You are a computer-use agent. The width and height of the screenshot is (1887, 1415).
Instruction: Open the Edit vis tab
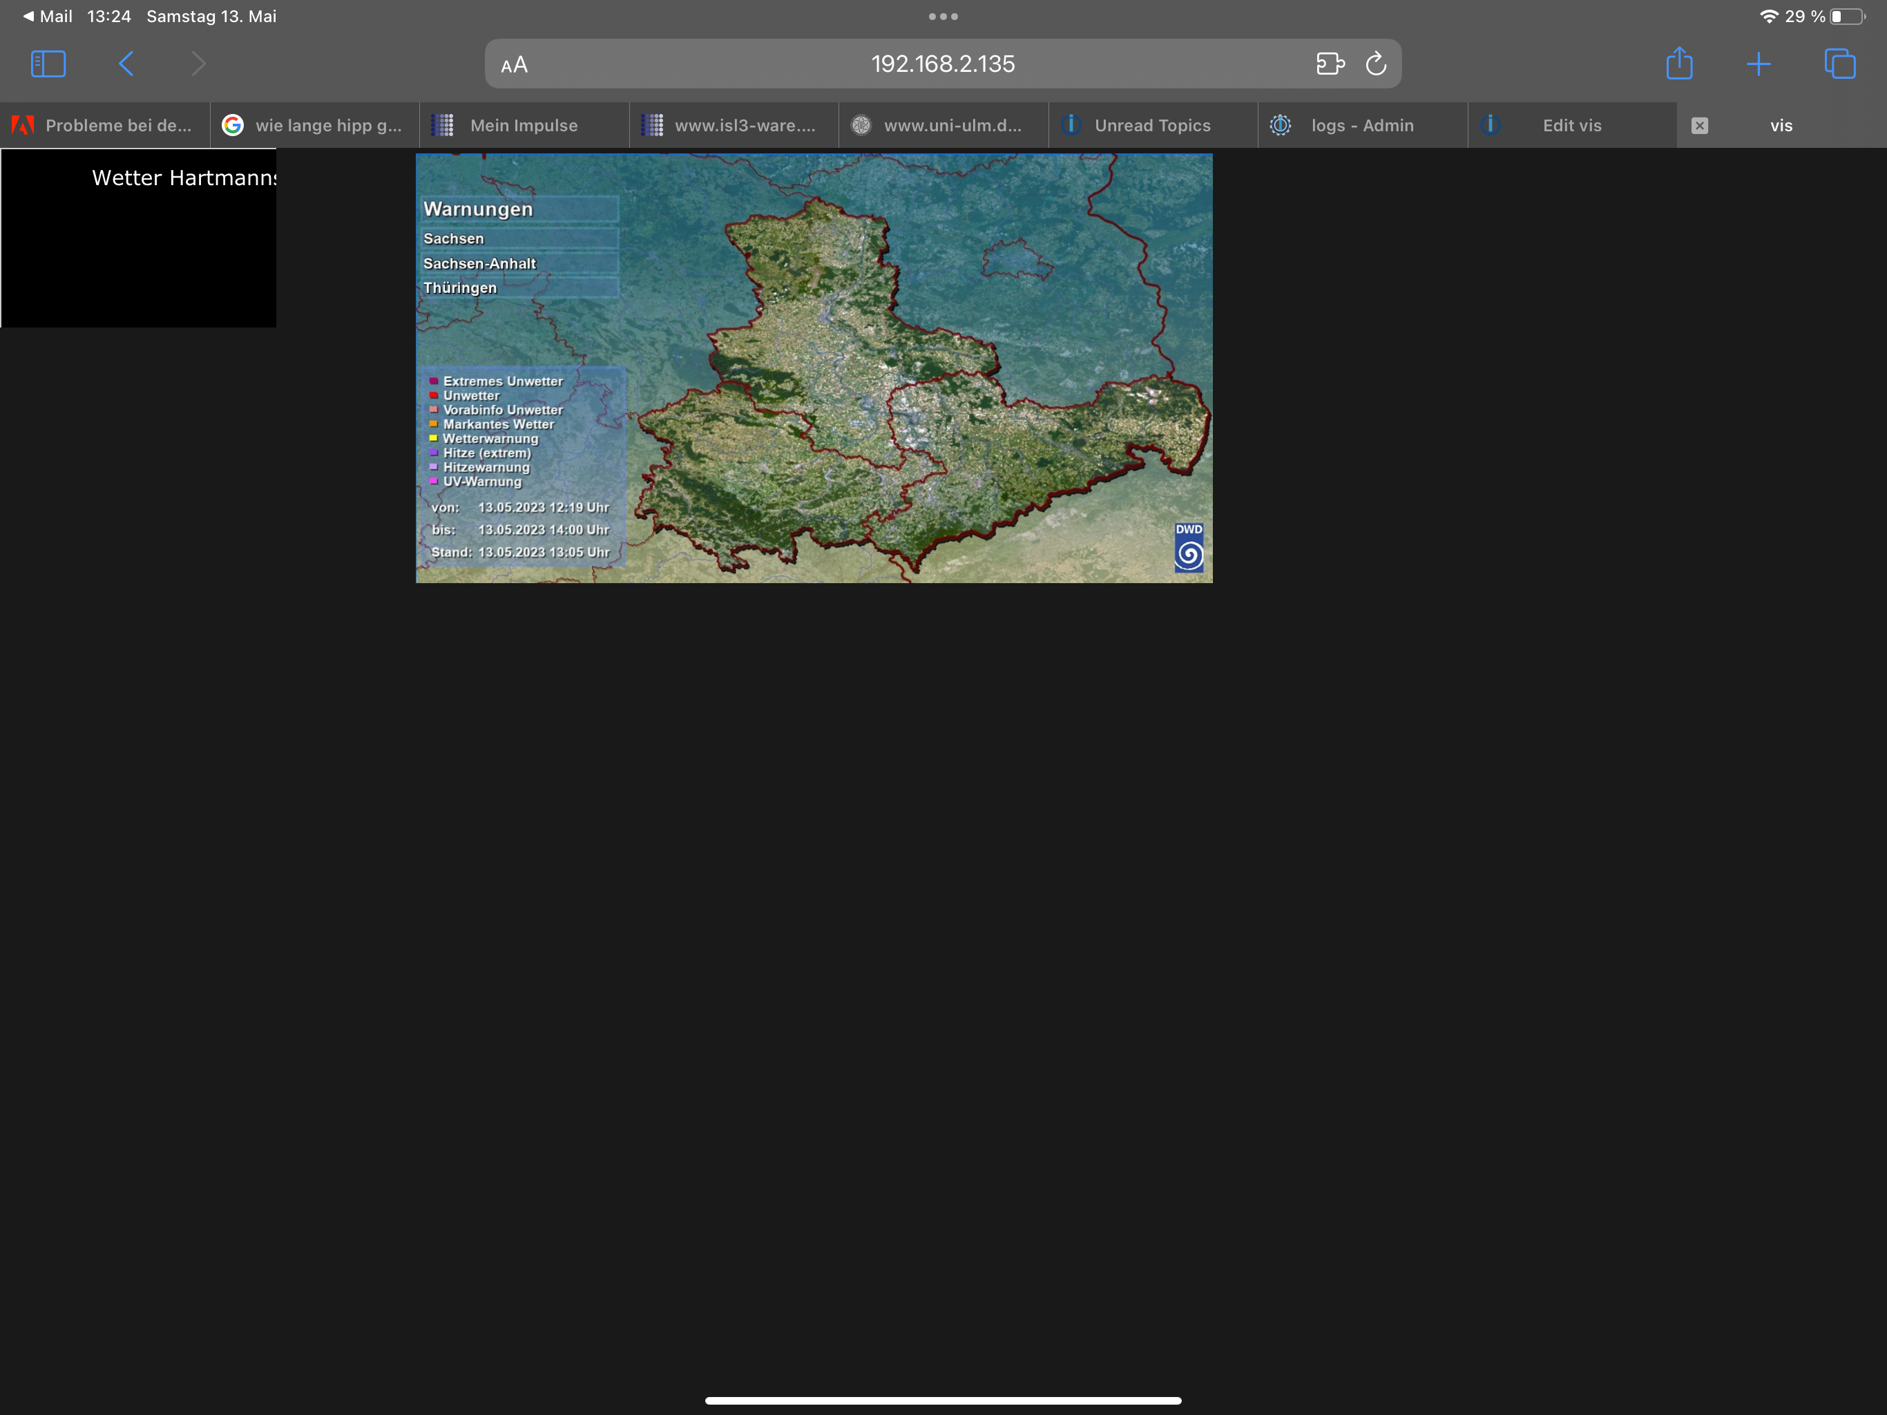[1571, 126]
